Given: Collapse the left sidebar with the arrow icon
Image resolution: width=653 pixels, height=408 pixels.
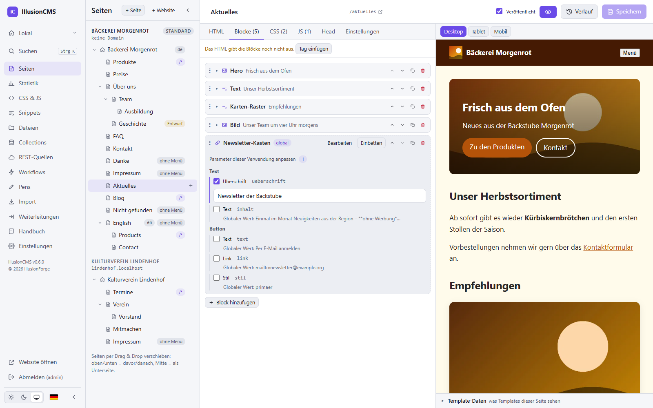Looking at the screenshot, I should pos(74,397).
